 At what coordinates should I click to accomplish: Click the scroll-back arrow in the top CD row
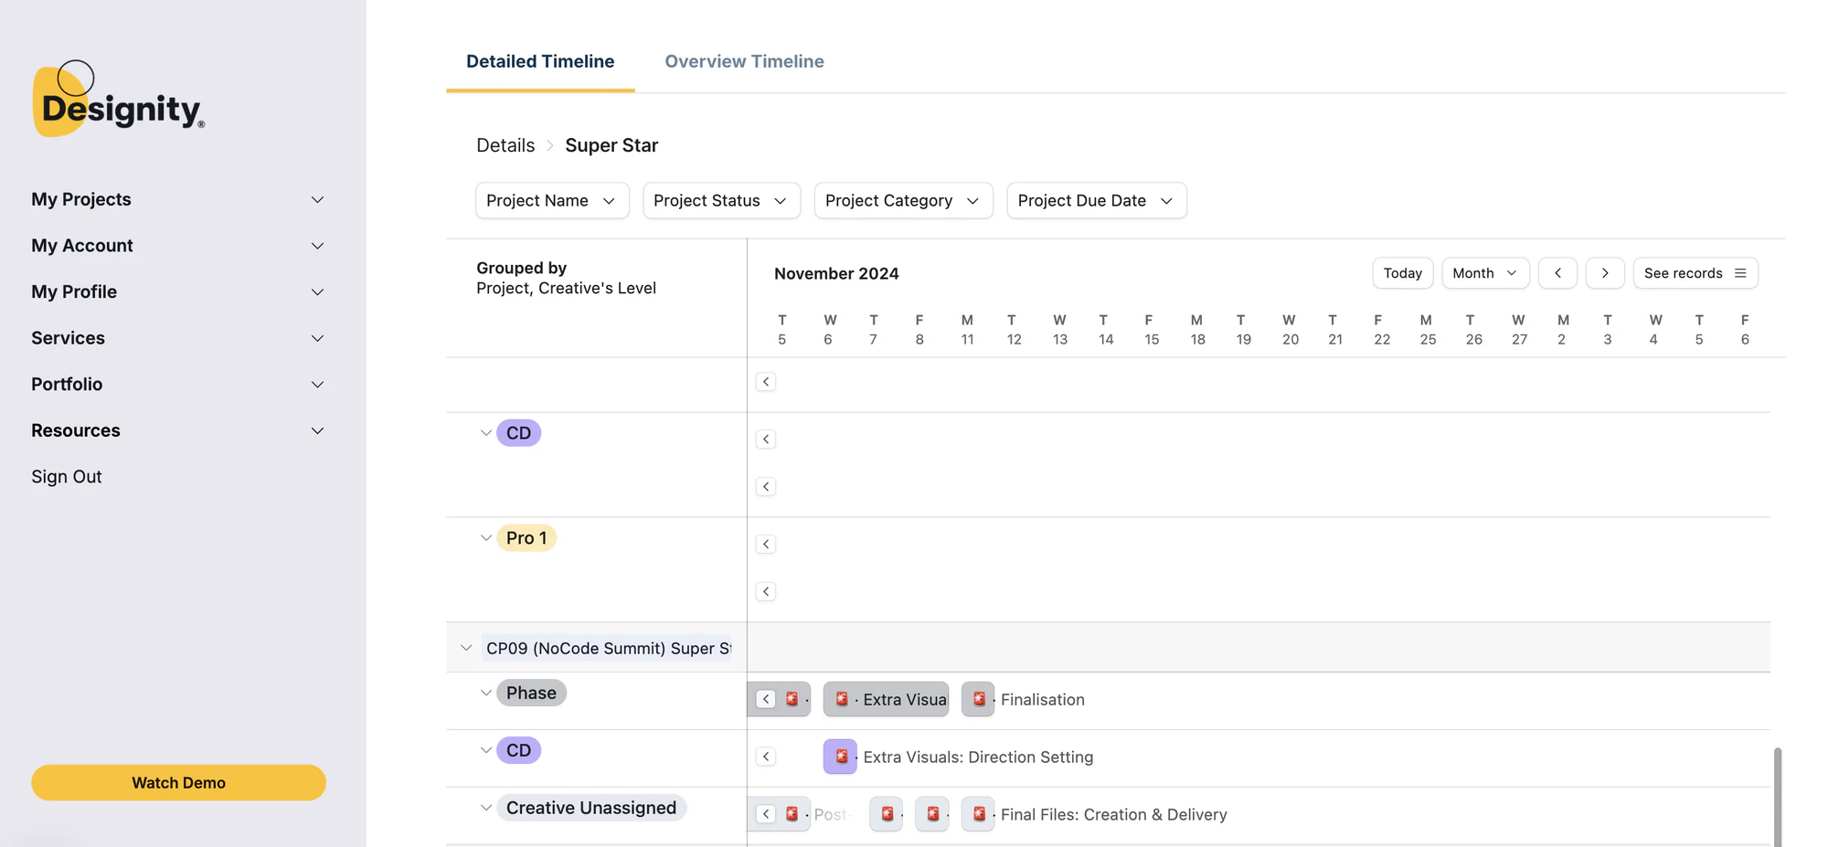[x=766, y=439]
